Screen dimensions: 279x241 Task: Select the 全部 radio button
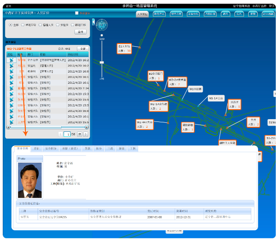tap(10, 25)
